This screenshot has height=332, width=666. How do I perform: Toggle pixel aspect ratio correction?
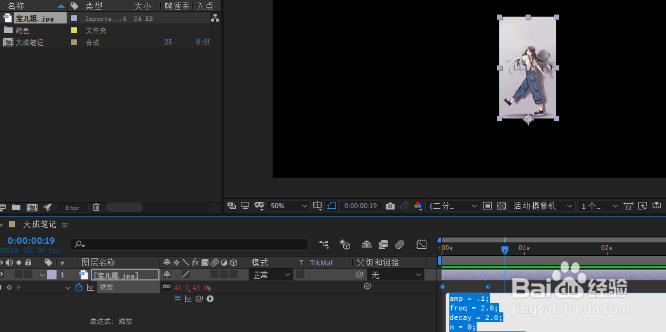(x=629, y=206)
